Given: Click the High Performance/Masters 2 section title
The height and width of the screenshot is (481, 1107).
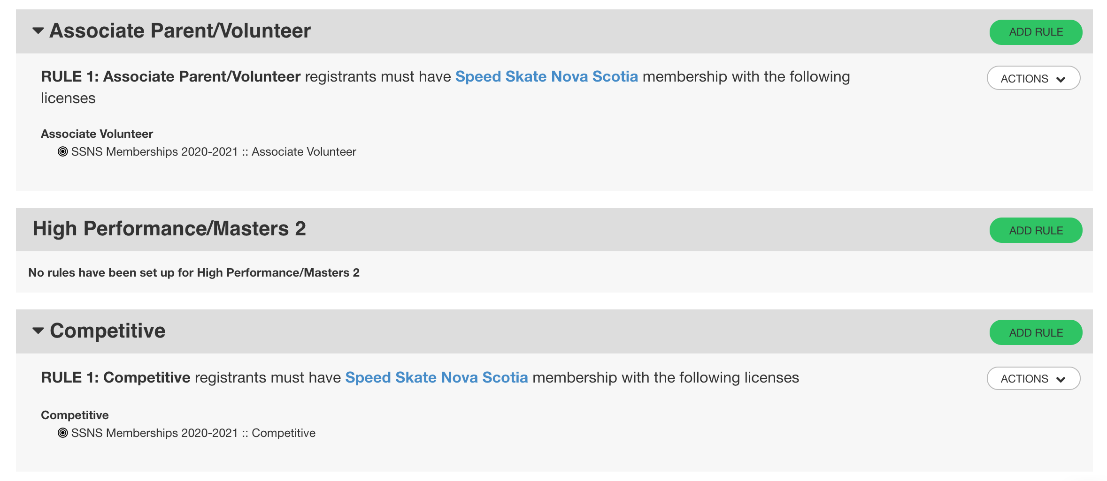Looking at the screenshot, I should 169,229.
